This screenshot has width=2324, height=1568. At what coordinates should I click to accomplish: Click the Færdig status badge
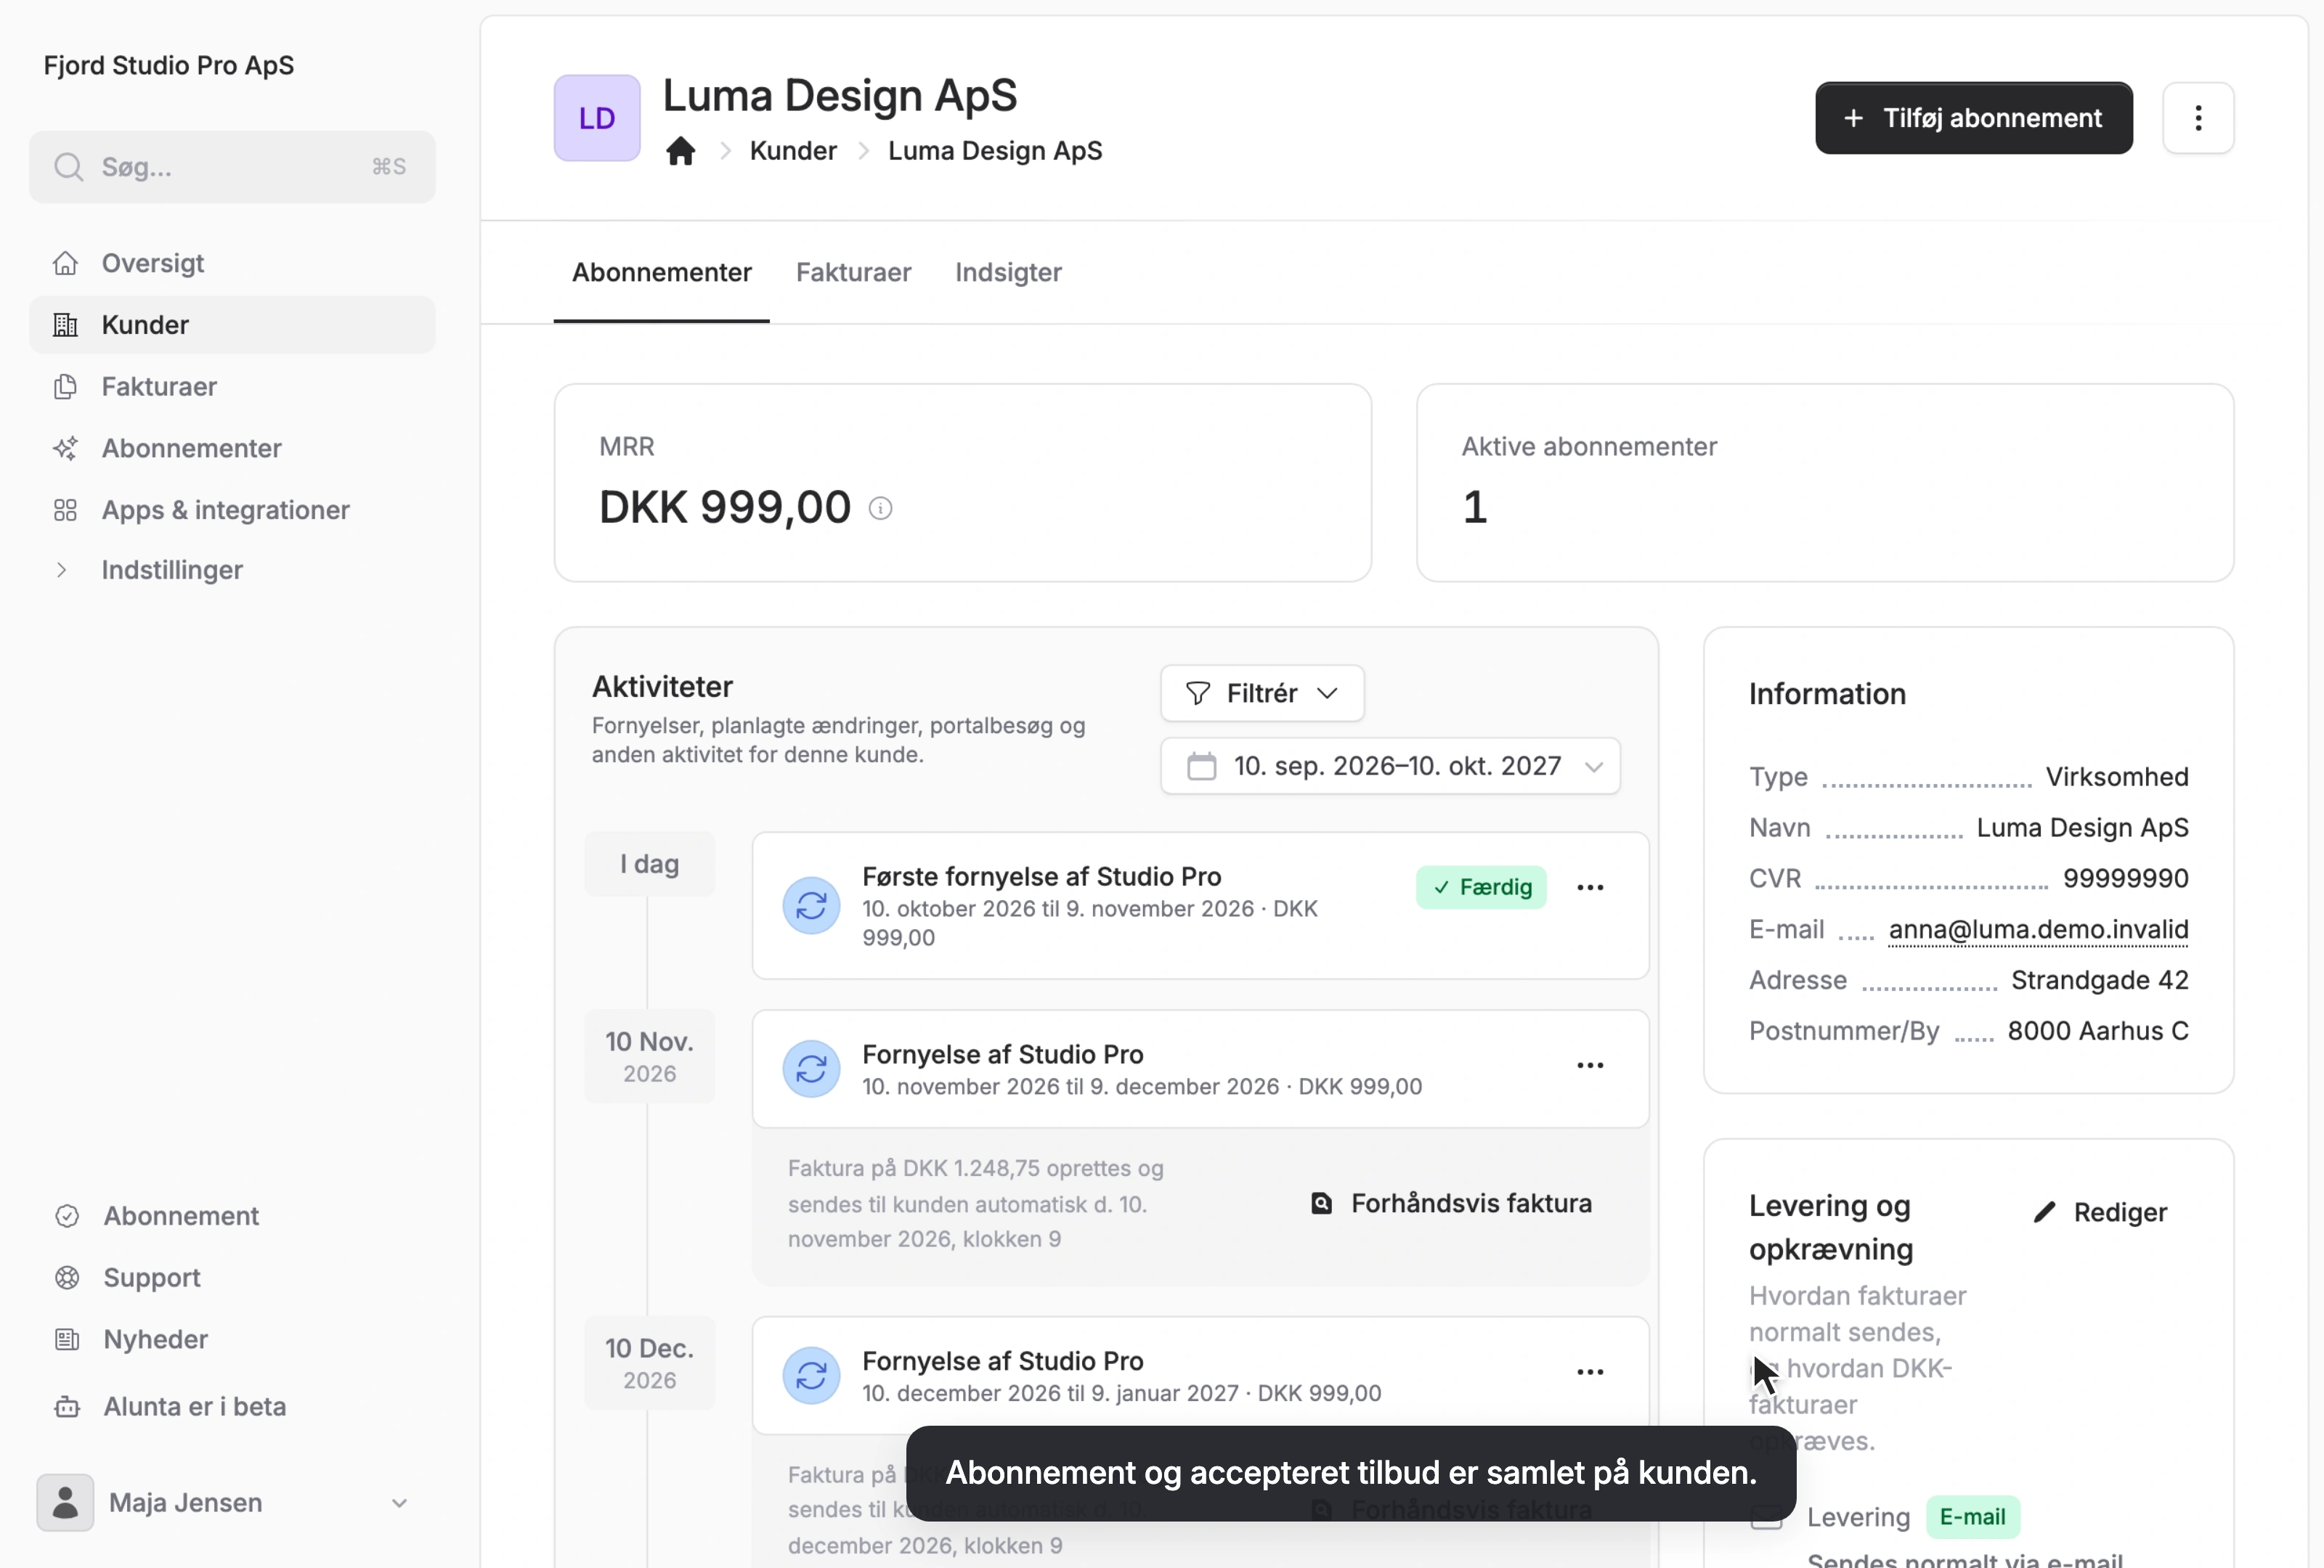point(1480,887)
